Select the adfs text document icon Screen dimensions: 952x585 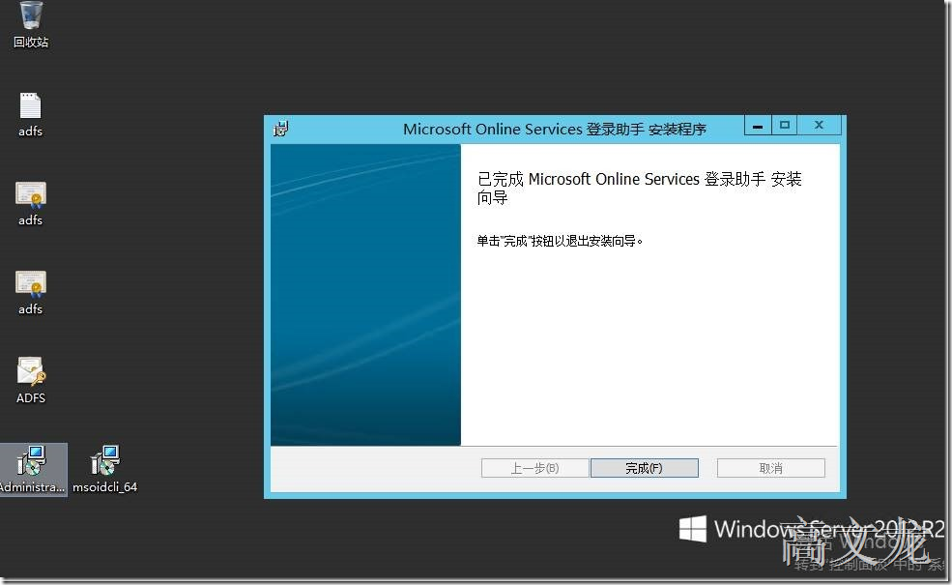click(30, 115)
